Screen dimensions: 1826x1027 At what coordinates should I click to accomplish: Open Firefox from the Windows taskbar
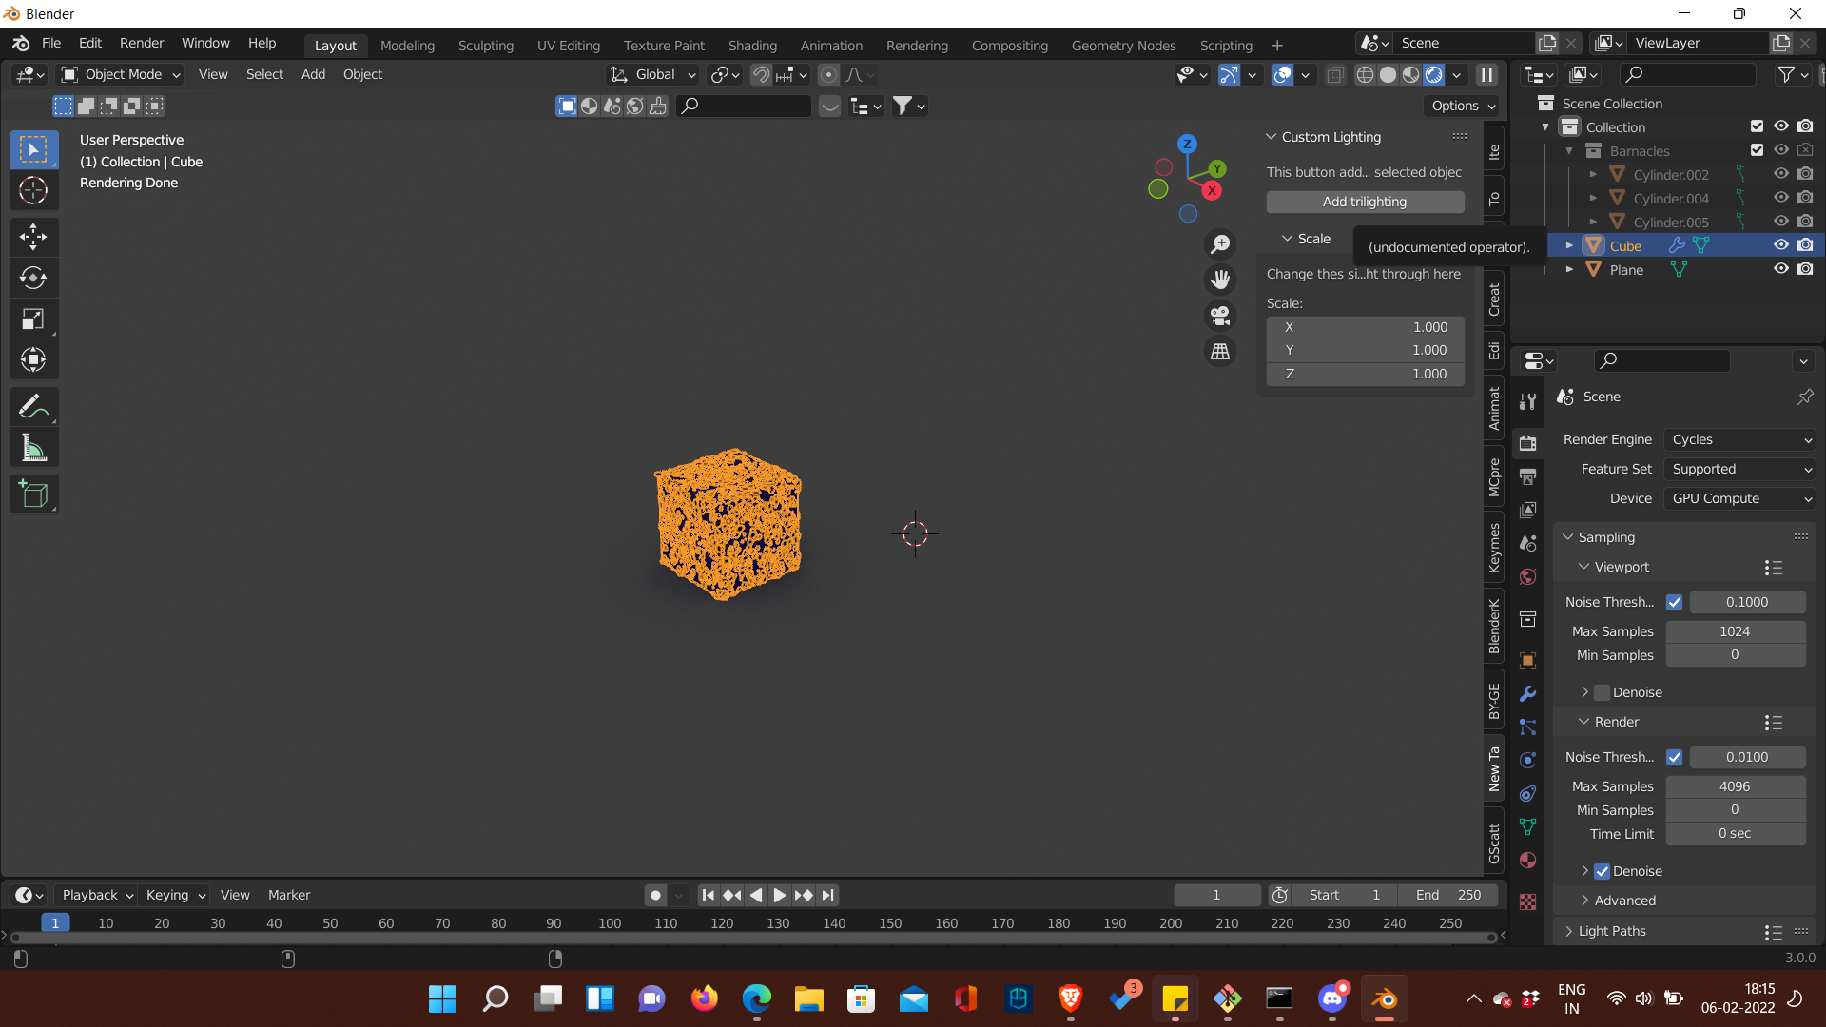click(704, 998)
